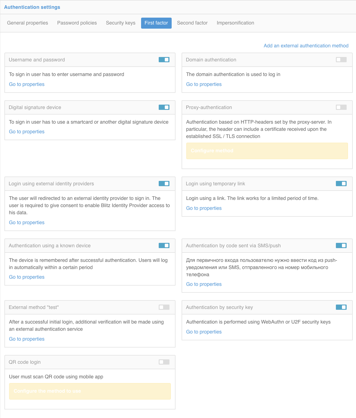Disable the Username and password toggle

(164, 60)
